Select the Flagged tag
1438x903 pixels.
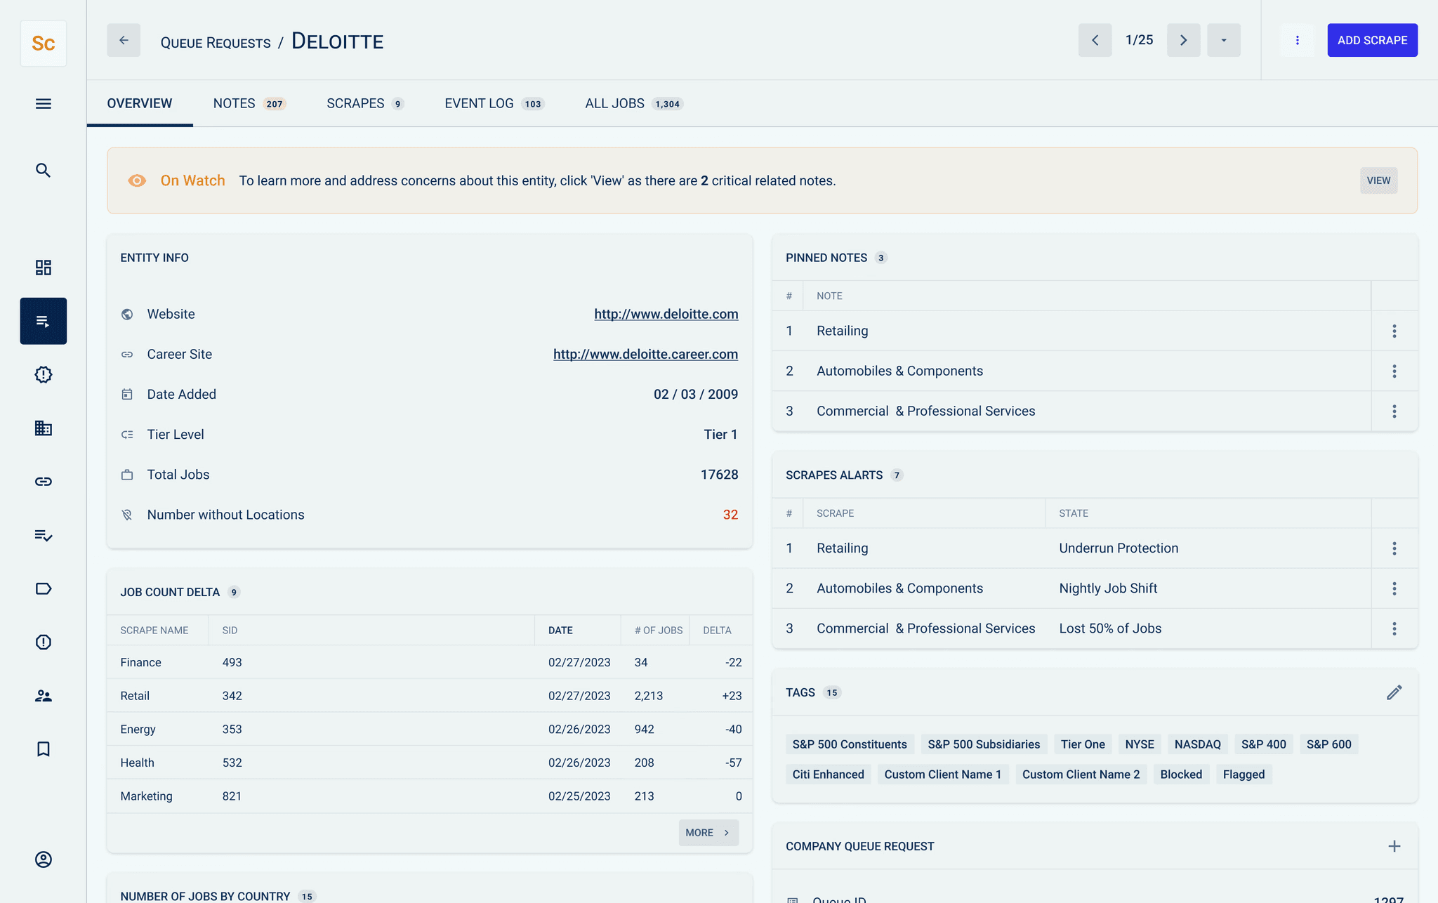1244,775
